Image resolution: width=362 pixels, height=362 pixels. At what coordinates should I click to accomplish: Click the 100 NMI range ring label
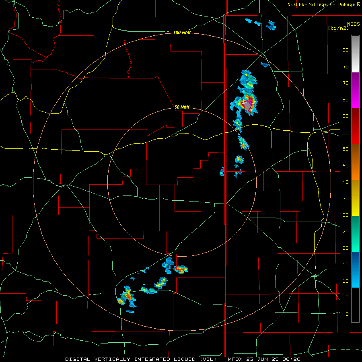click(182, 33)
